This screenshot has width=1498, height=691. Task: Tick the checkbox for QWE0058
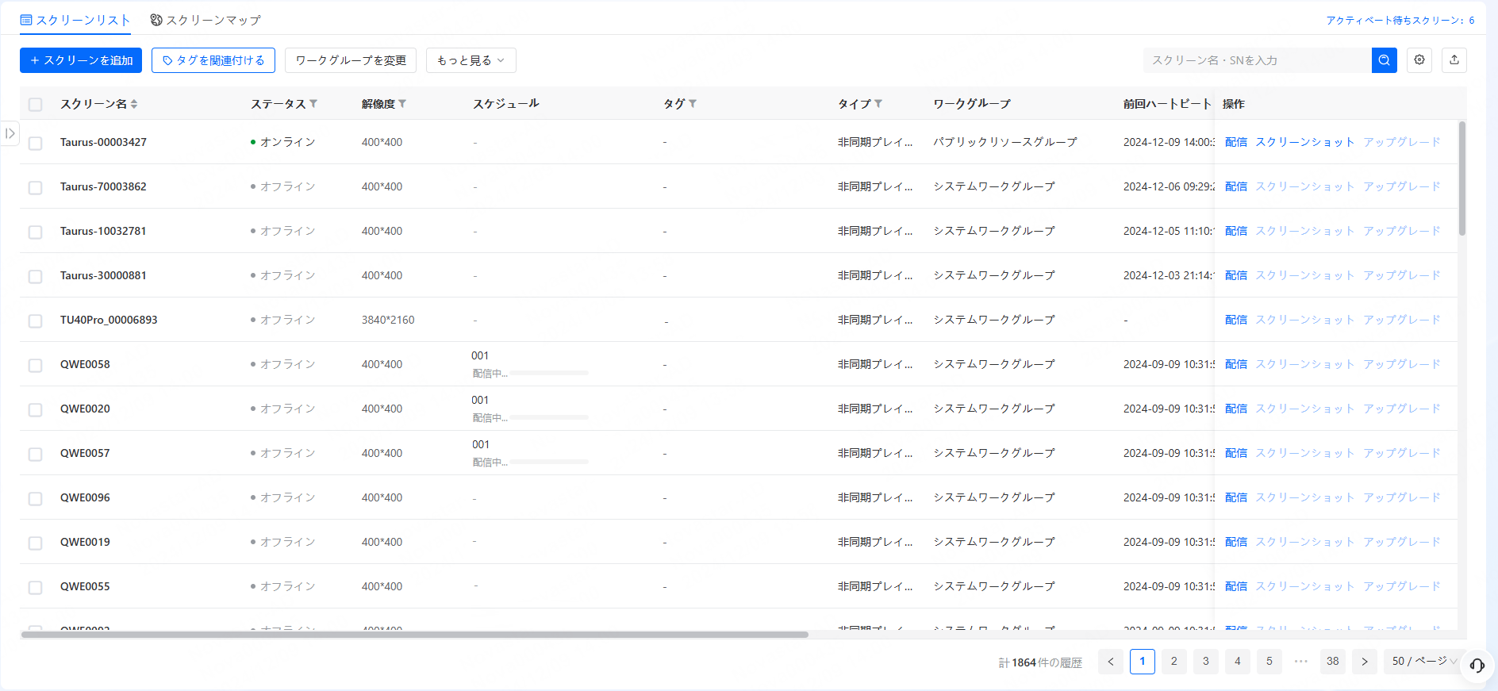(x=35, y=366)
